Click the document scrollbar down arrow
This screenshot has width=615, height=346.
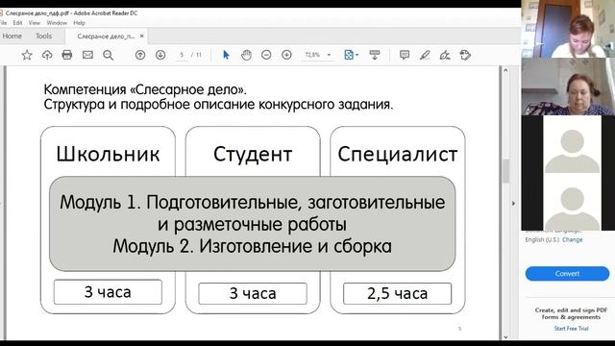click(505, 336)
